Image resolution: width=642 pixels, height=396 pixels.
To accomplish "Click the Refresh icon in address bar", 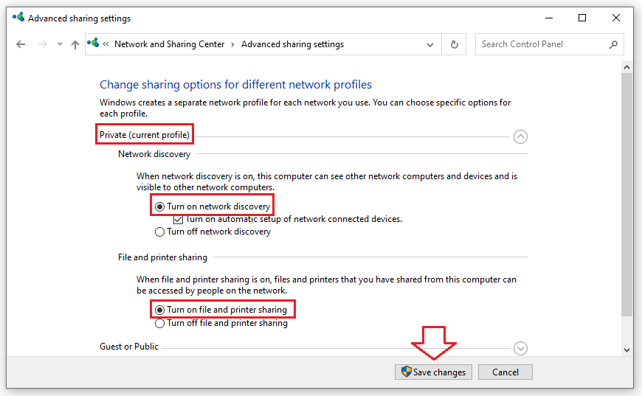I will tap(455, 44).
